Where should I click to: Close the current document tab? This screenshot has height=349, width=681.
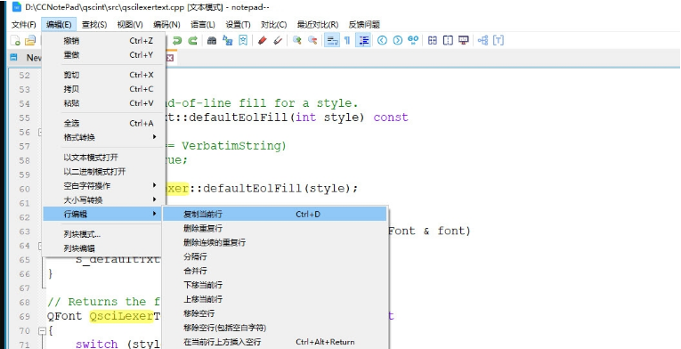coord(170,58)
